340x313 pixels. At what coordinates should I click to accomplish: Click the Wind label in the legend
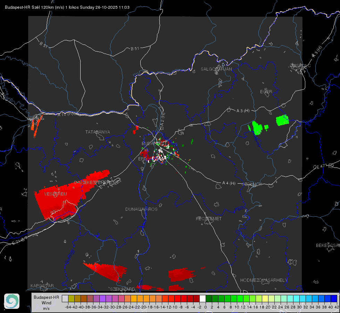pos(47,303)
